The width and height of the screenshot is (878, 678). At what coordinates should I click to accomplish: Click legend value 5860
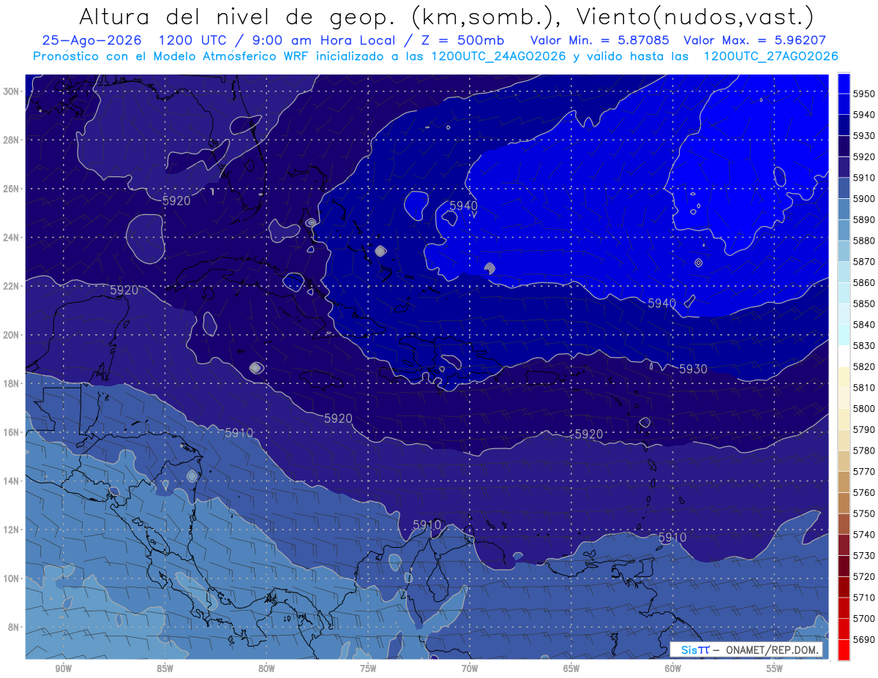(864, 282)
